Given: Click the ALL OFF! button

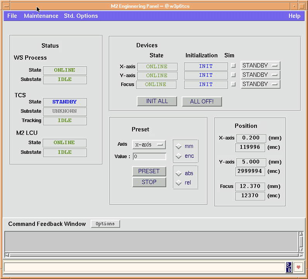Looking at the screenshot, I should click(x=202, y=102).
